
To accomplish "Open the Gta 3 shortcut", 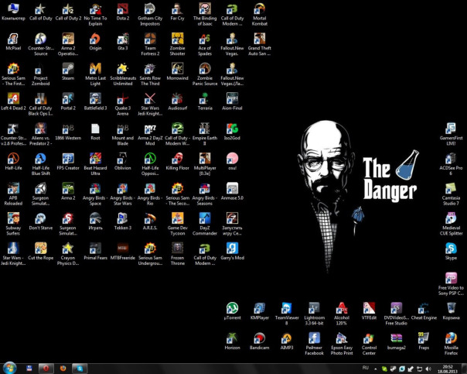I will click(123, 42).
